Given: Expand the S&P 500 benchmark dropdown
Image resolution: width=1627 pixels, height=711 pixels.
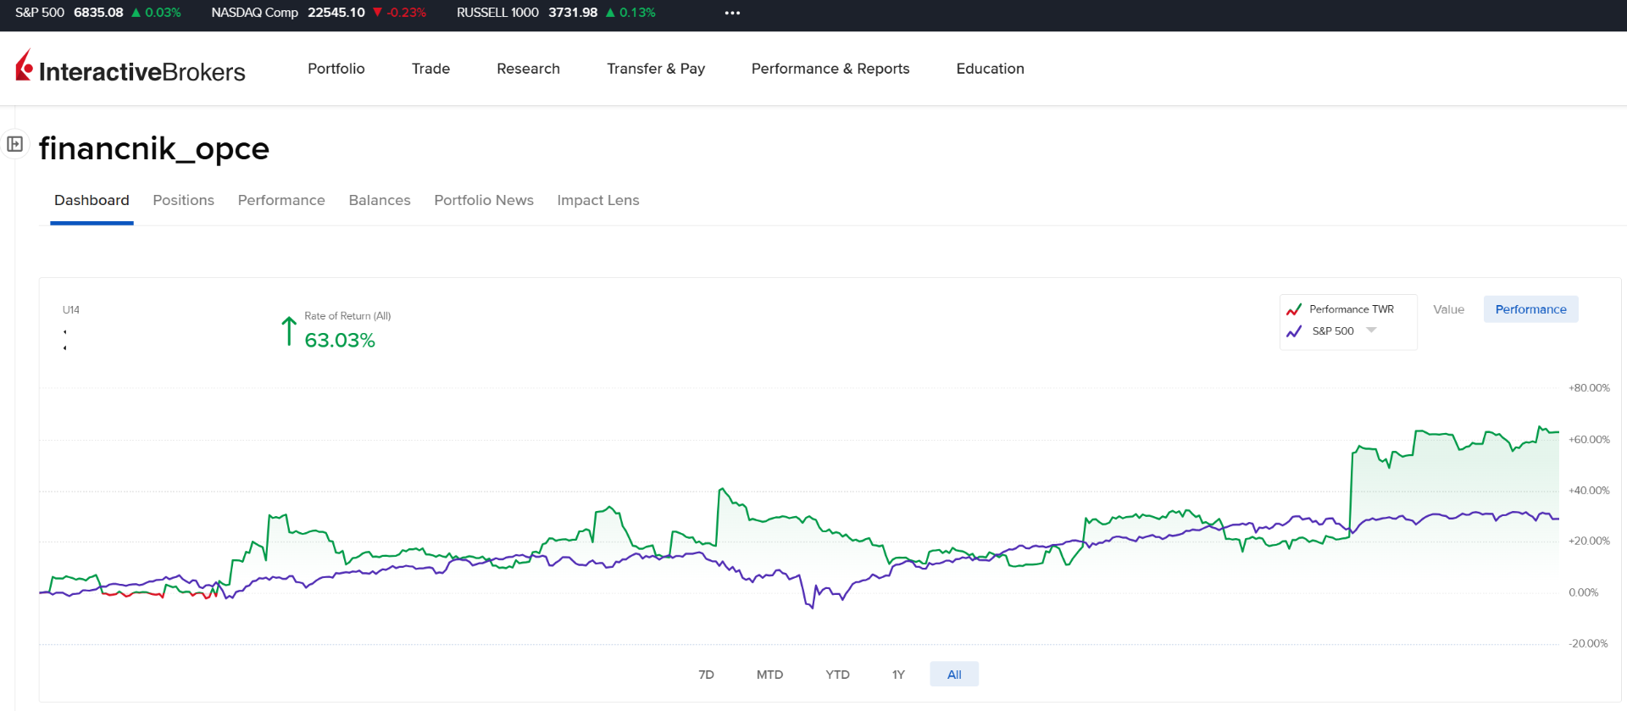Looking at the screenshot, I should (1371, 331).
